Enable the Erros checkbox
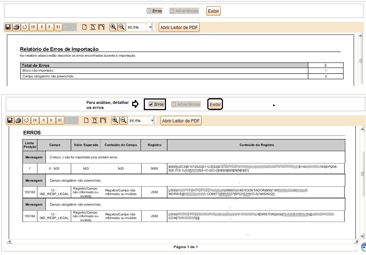 tap(150, 11)
